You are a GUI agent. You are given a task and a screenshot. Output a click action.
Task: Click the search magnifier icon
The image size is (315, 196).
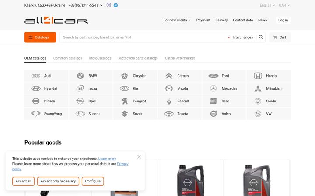coord(261,37)
